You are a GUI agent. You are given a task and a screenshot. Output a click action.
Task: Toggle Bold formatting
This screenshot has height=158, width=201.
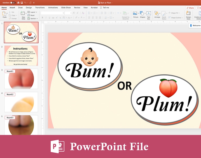tap(43, 17)
